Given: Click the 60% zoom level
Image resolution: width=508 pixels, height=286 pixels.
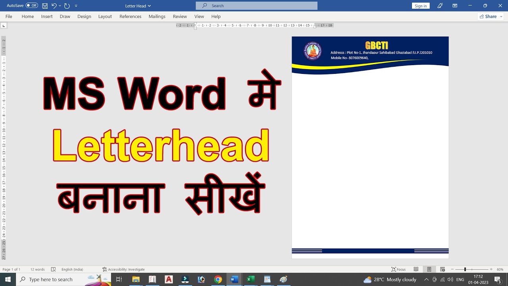Looking at the screenshot, I should (500, 269).
